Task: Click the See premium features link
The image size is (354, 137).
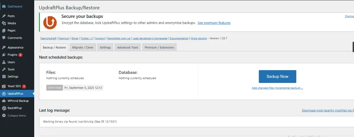Action: [x=214, y=23]
